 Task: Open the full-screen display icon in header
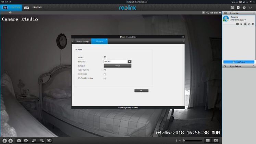point(238,8)
